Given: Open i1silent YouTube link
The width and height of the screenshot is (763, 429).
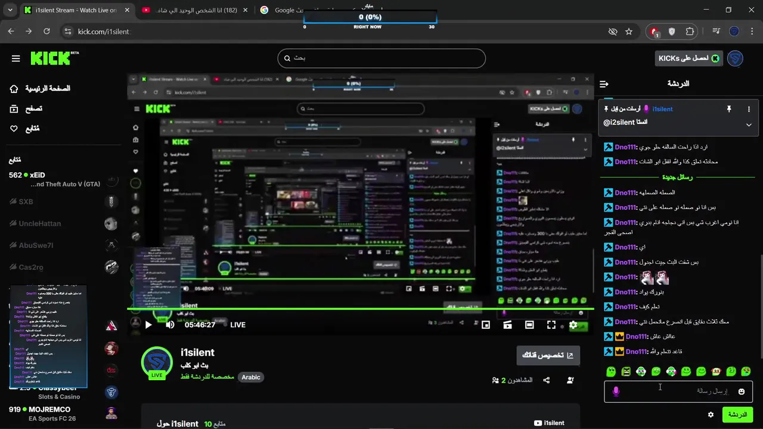Looking at the screenshot, I should (x=549, y=423).
